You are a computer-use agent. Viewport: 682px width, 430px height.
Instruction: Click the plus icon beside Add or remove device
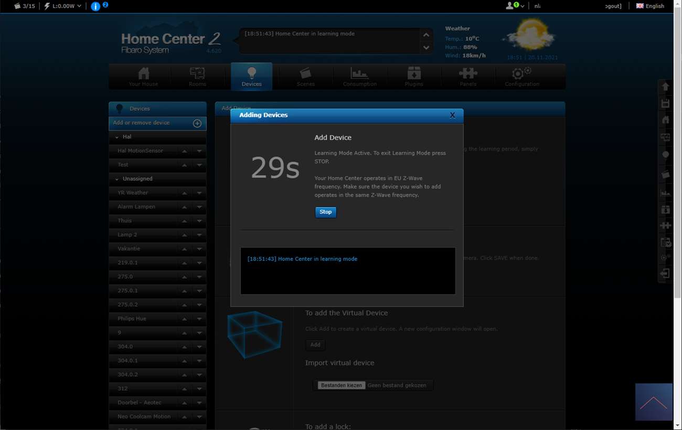point(197,123)
